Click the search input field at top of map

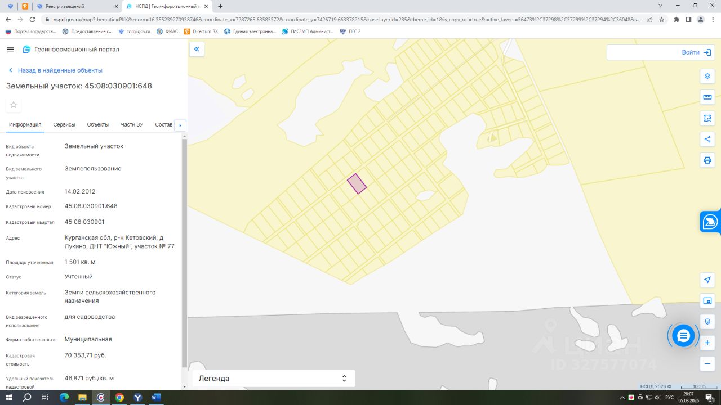[642, 52]
